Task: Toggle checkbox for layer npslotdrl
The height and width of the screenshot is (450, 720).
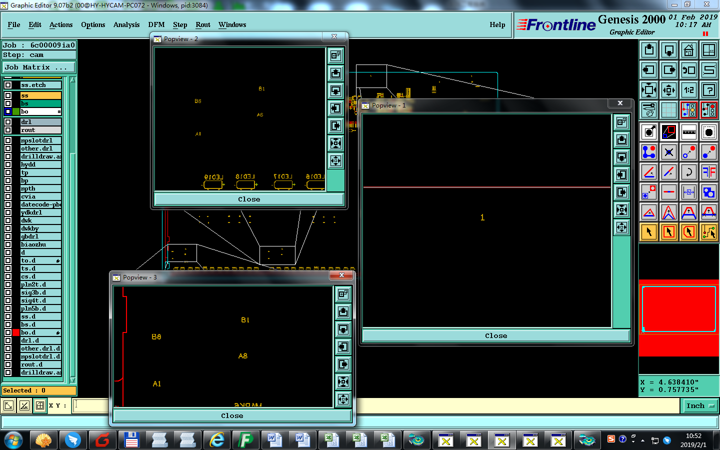Action: click(x=8, y=140)
